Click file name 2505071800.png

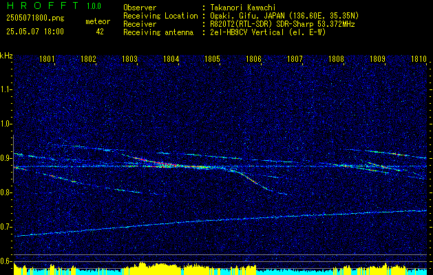35,19
